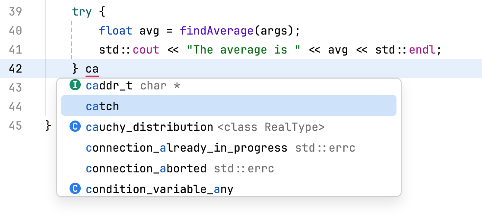Click the float type keyword
This screenshot has width=482, height=216.
(x=112, y=31)
